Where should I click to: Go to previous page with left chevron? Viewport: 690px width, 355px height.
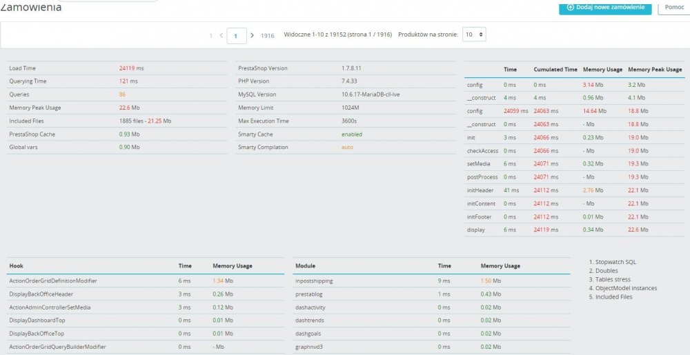(221, 35)
